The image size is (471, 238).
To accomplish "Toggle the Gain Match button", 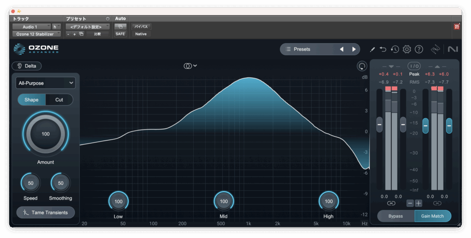I will pos(432,216).
